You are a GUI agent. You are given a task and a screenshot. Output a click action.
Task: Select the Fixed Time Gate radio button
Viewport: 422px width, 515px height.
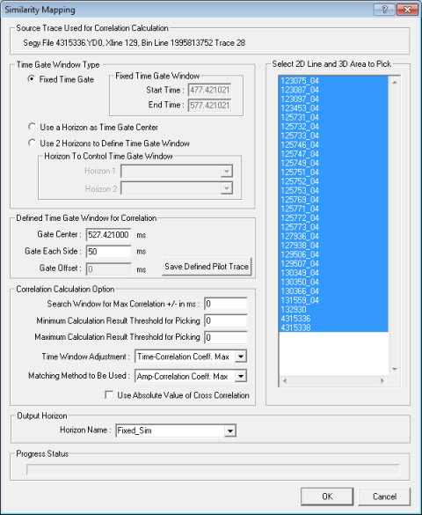(x=32, y=79)
